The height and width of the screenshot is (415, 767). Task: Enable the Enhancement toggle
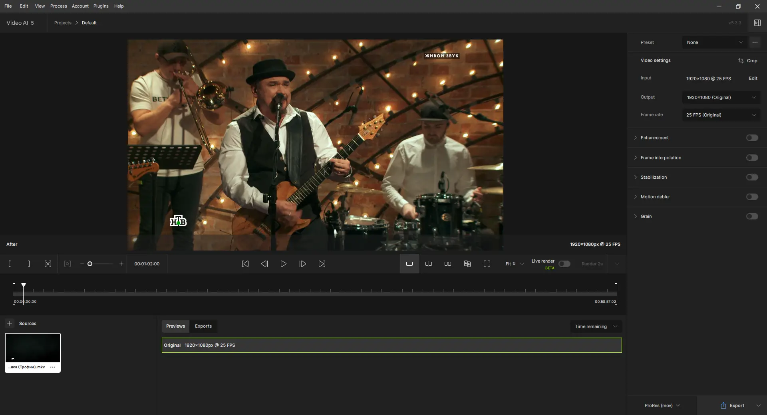click(x=752, y=138)
